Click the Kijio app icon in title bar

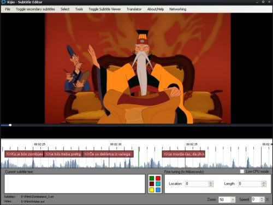point(3,2)
